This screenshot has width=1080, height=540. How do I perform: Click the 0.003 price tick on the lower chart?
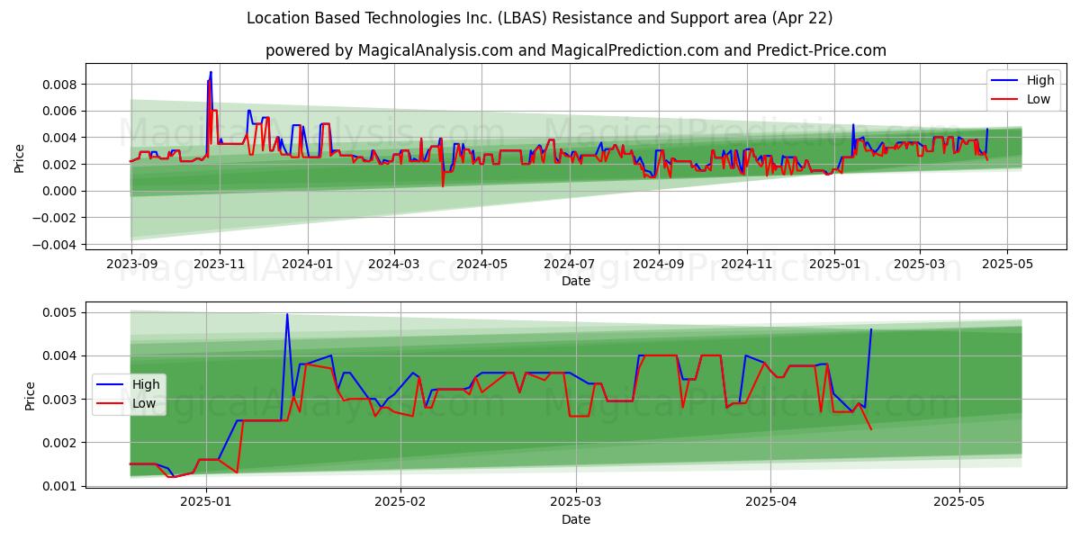click(62, 399)
